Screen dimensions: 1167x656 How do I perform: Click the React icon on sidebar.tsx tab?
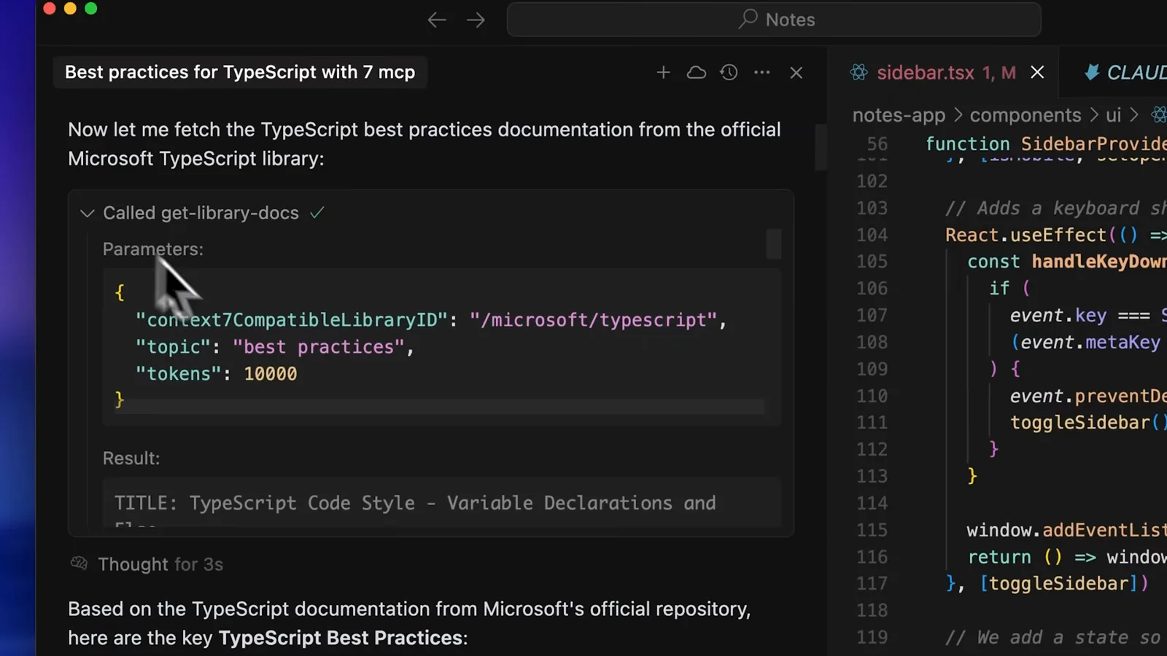click(858, 72)
